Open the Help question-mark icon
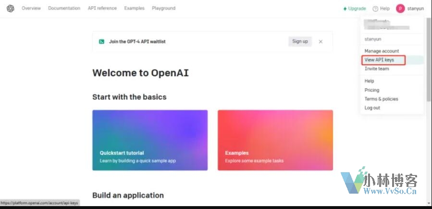This screenshot has height=209, width=432. point(375,9)
